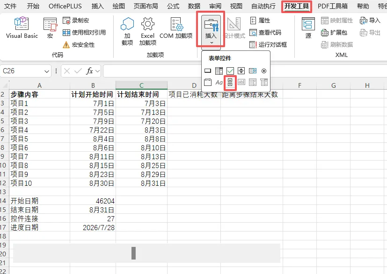
Task: Open COM 加载项 dialog
Action: [176, 28]
